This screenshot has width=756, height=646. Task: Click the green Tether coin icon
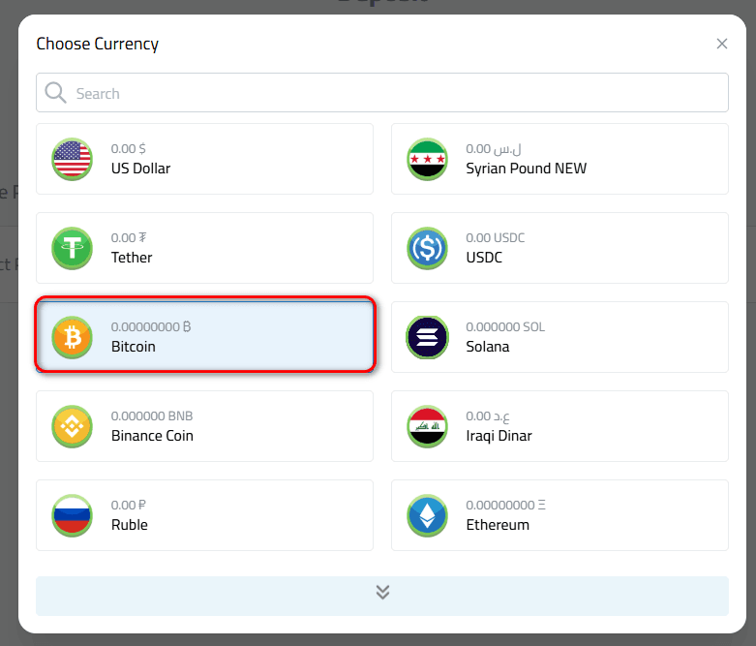pos(73,249)
